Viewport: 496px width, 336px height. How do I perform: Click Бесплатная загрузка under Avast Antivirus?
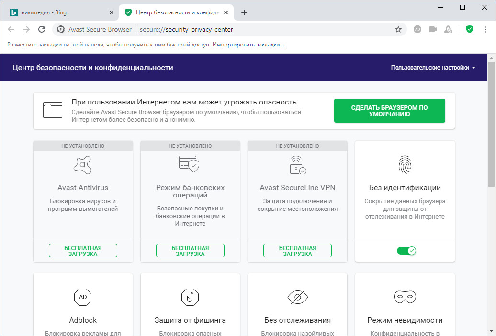click(x=83, y=251)
